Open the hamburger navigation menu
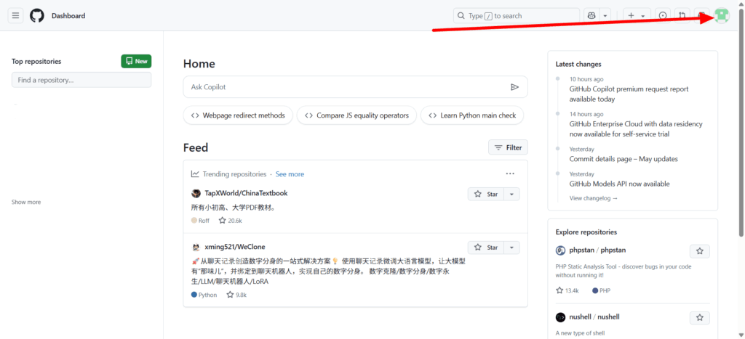This screenshot has height=339, width=745. tap(16, 16)
